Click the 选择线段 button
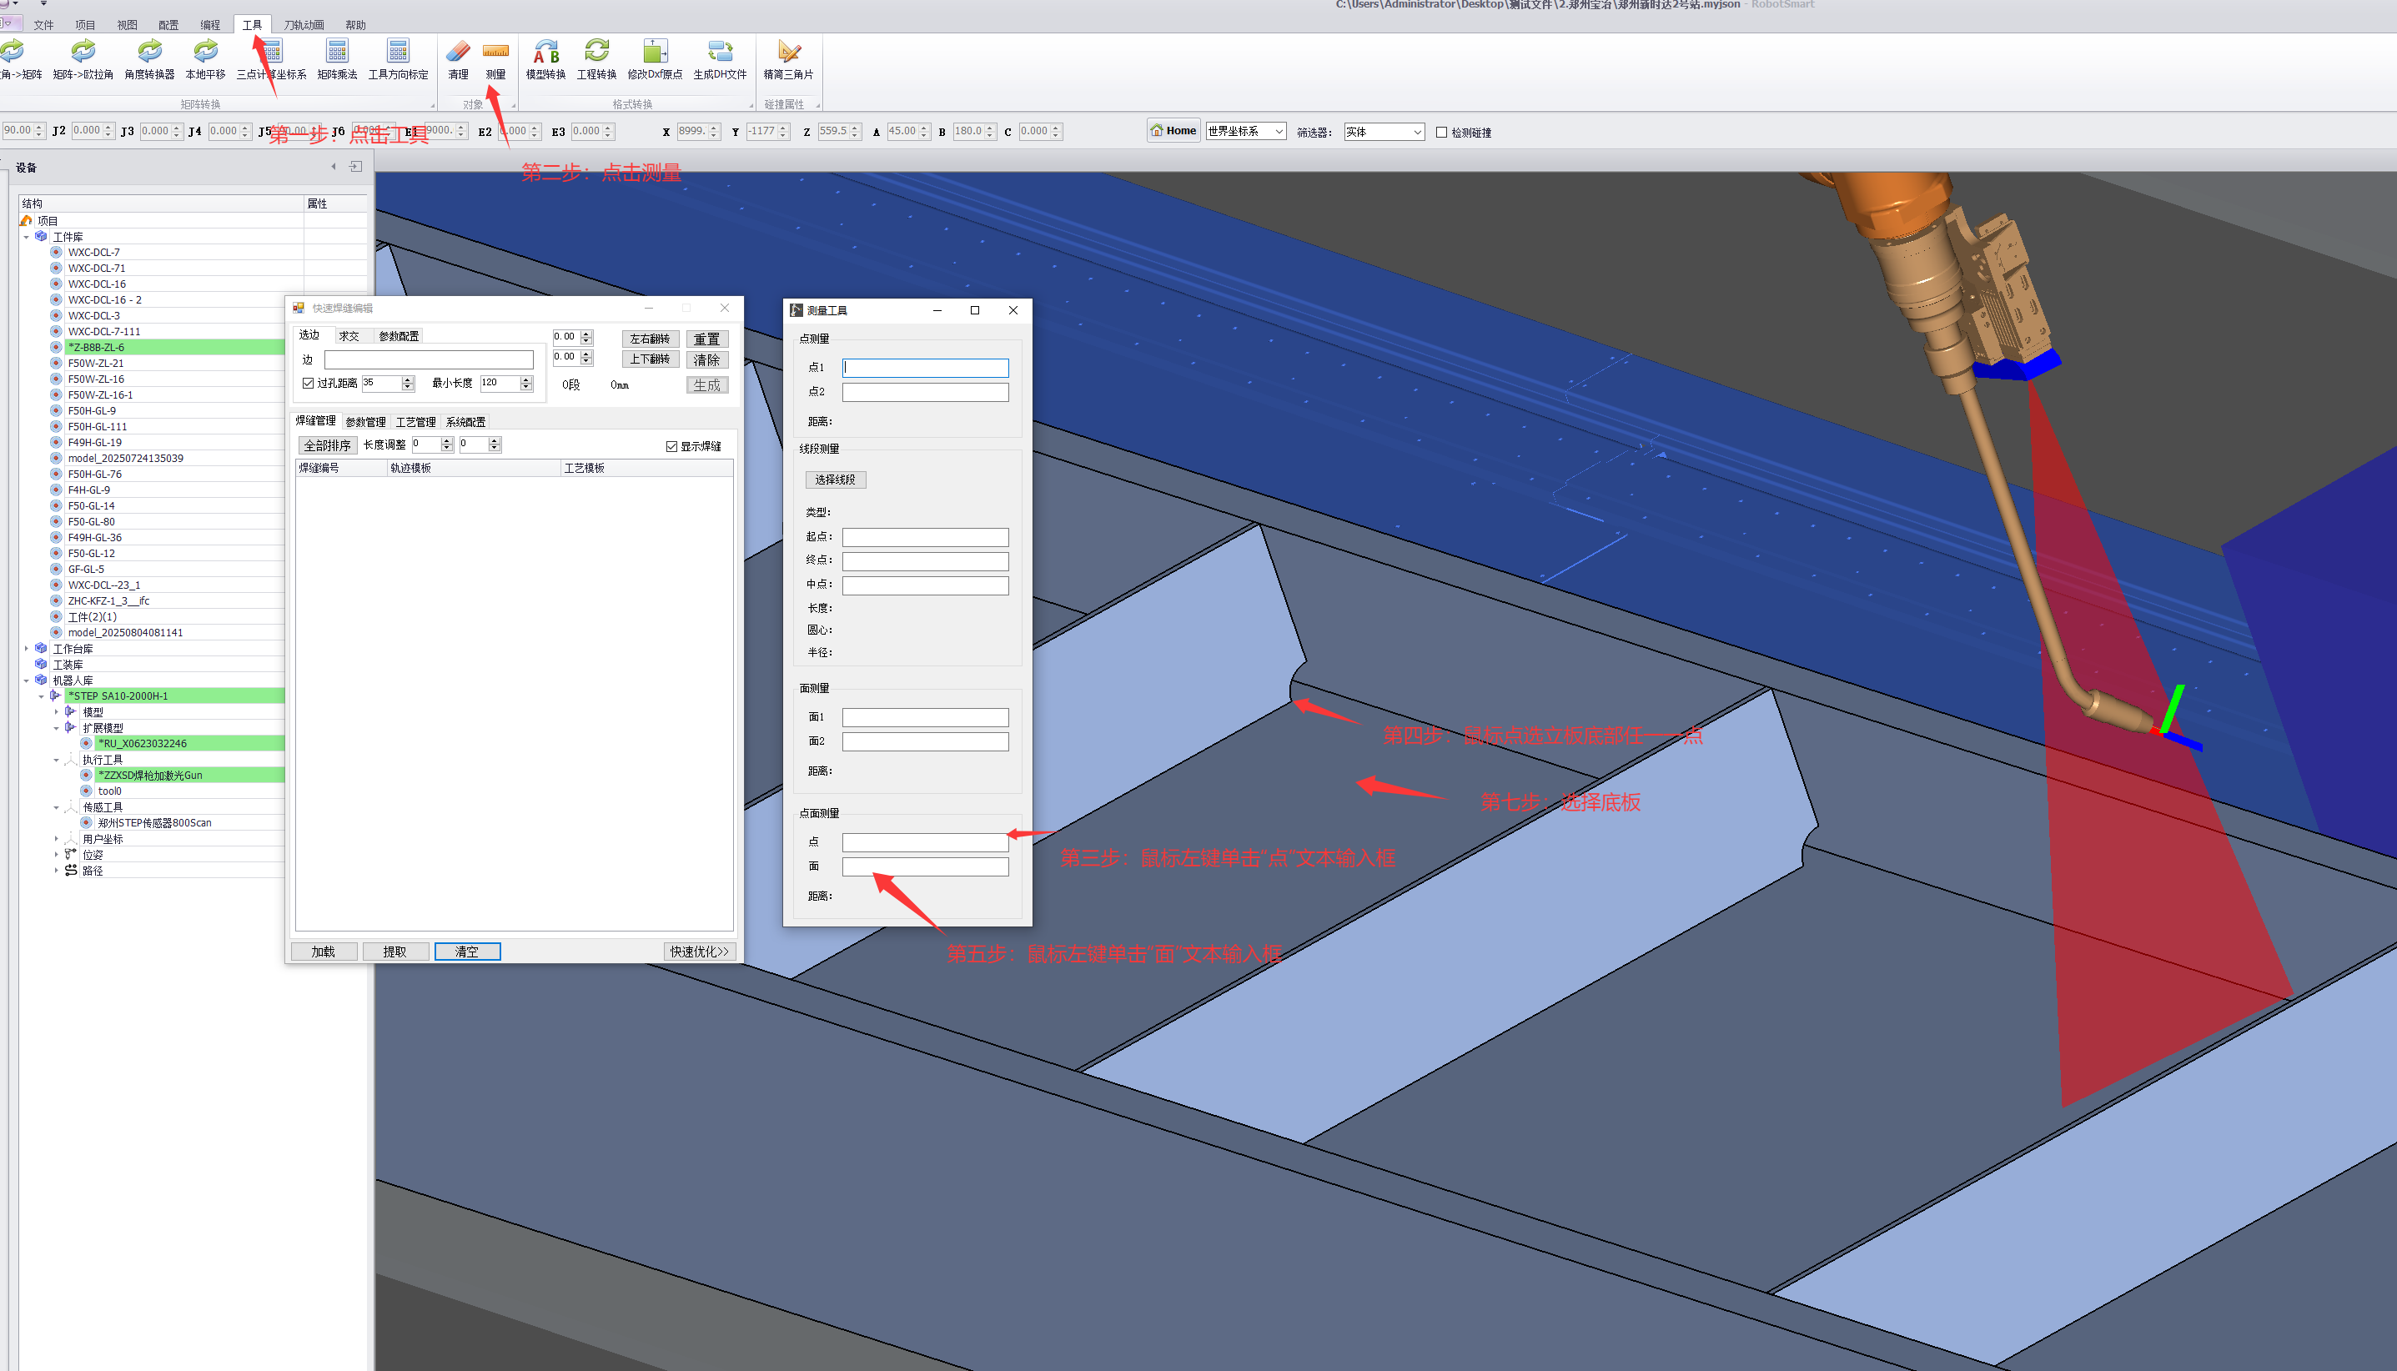 pyautogui.click(x=835, y=480)
